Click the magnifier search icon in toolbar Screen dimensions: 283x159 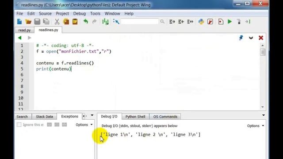click(162, 22)
